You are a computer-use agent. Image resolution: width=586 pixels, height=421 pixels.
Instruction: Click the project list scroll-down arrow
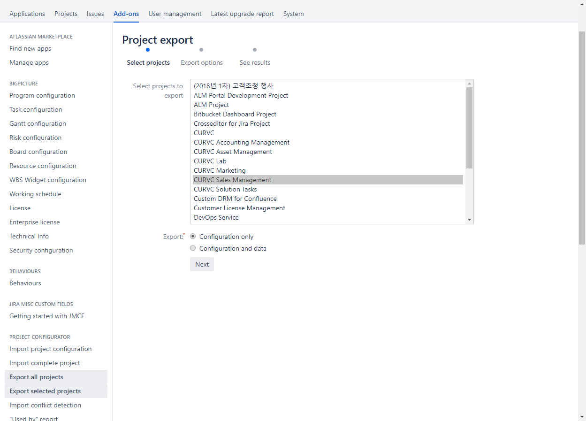click(469, 220)
